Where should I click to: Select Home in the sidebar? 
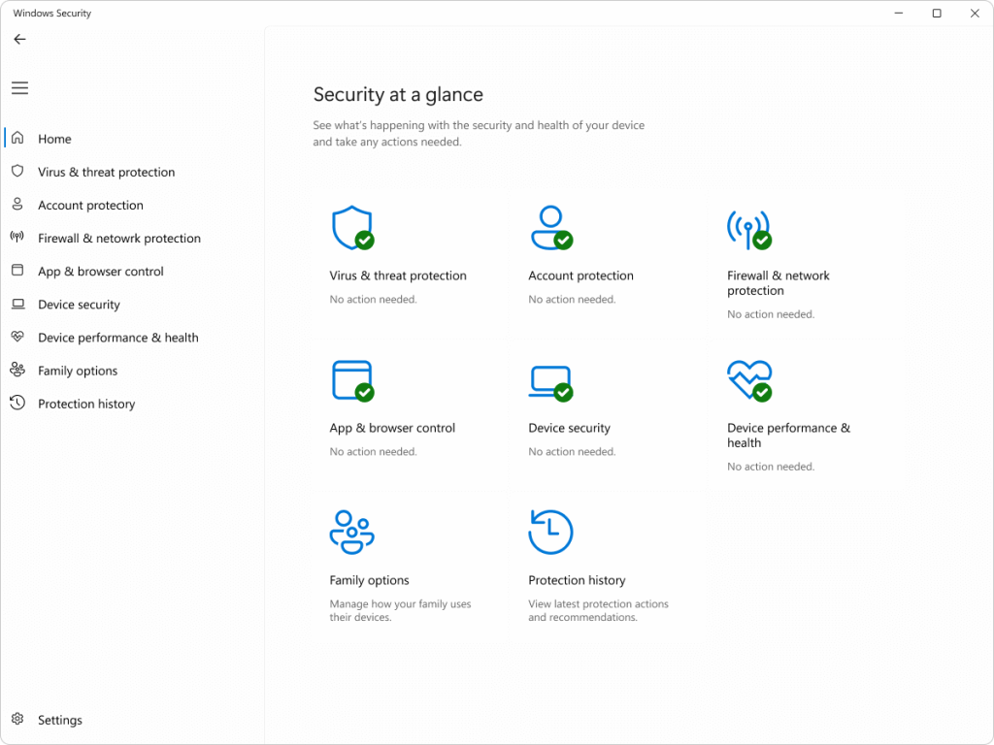[x=54, y=139]
